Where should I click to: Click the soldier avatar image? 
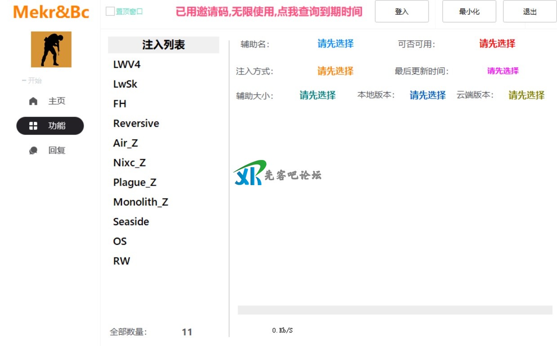51,49
